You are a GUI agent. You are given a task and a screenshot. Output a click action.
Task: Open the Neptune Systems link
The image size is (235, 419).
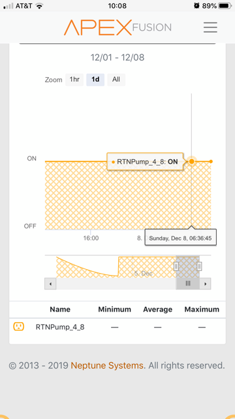tap(107, 365)
